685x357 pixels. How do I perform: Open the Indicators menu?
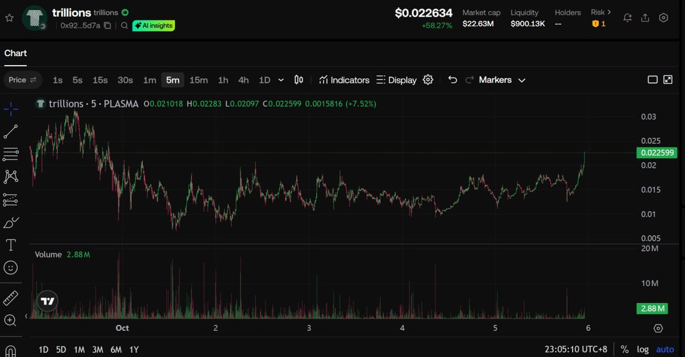(344, 80)
